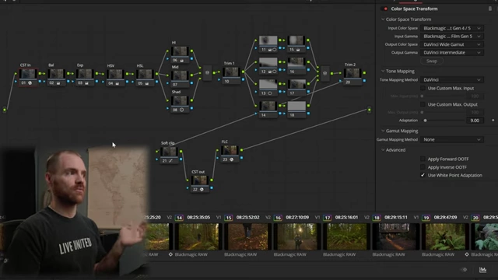This screenshot has width=498, height=280.
Task: Select the parallel mixer node before Trim 1
Action: (x=207, y=72)
